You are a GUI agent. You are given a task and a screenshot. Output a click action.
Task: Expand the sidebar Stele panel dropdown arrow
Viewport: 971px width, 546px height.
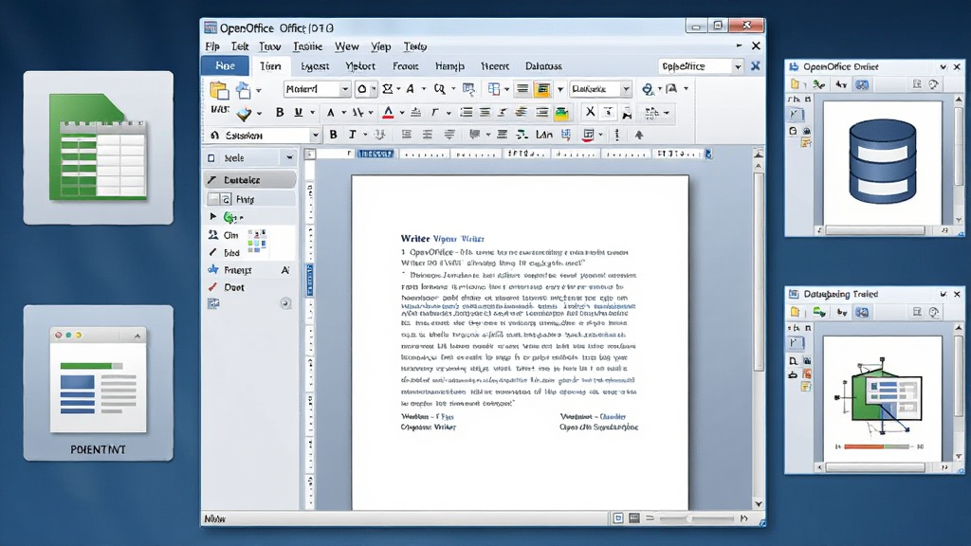289,158
